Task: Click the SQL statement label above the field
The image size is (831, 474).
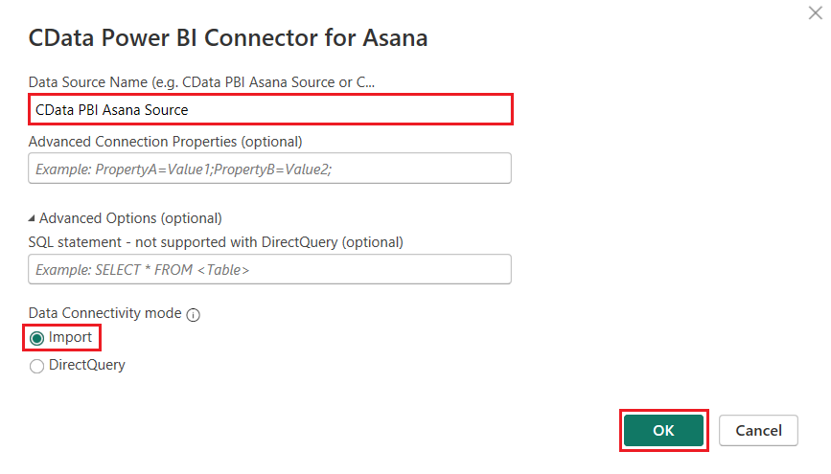Action: click(x=216, y=242)
